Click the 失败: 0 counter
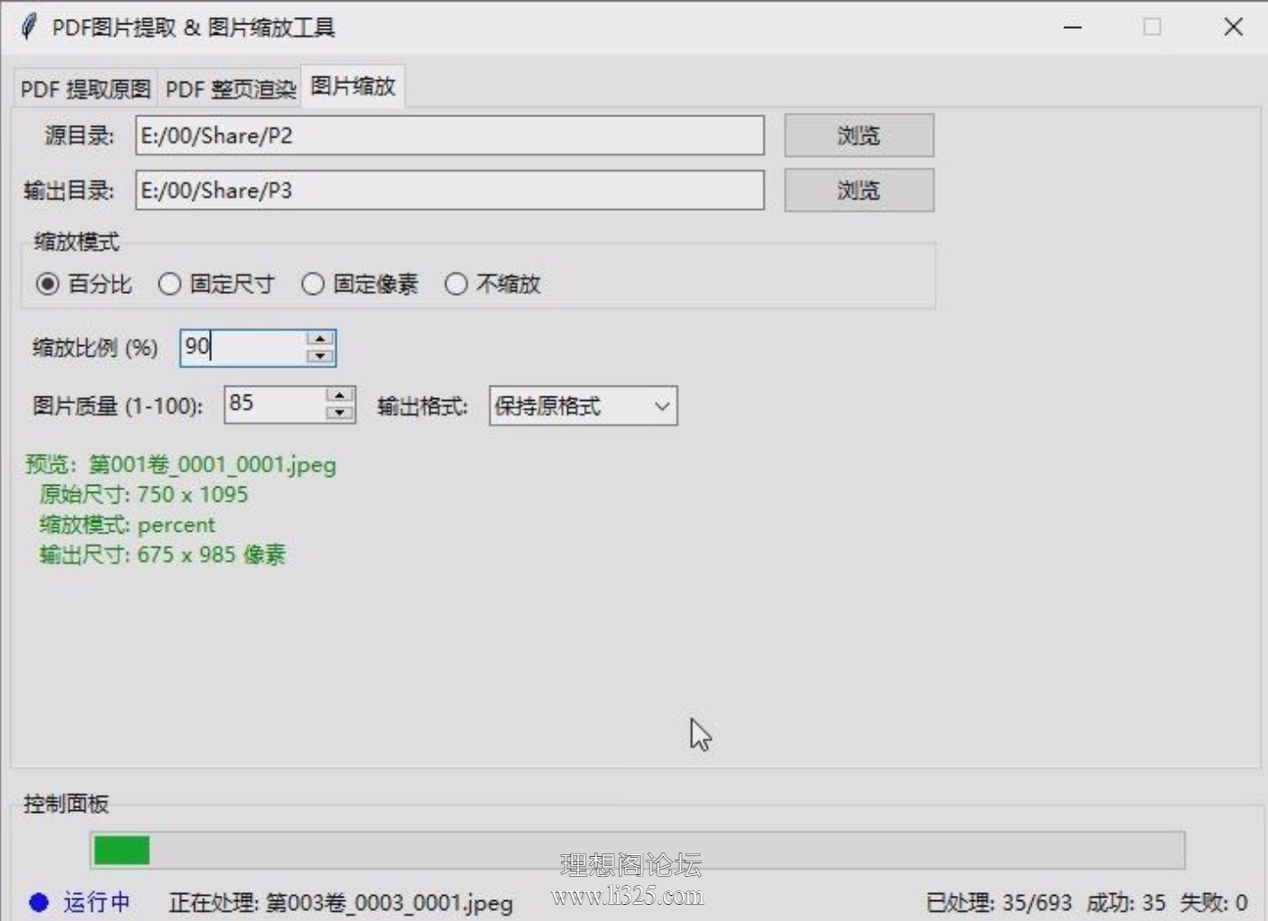 click(1214, 903)
